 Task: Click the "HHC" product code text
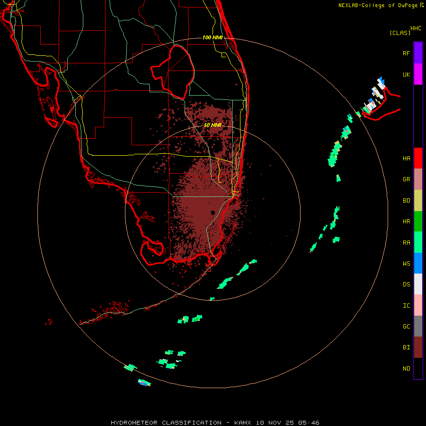416,28
